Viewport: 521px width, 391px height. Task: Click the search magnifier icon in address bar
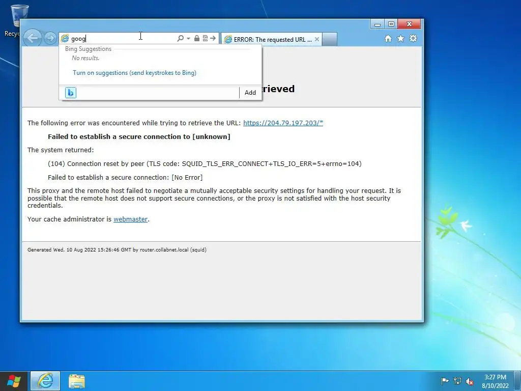(x=180, y=39)
